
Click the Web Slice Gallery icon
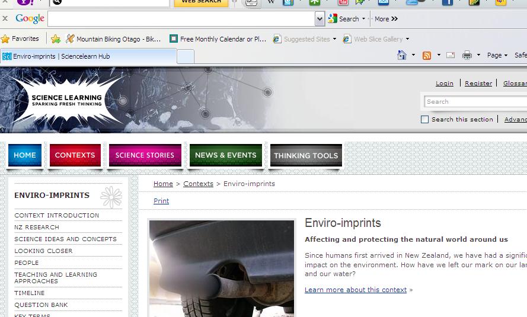pos(347,39)
